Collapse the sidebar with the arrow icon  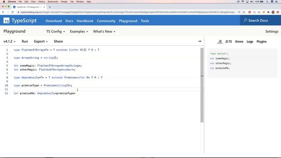click(x=199, y=41)
